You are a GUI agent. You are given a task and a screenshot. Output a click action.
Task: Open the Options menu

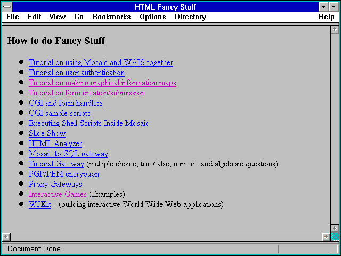coord(153,17)
